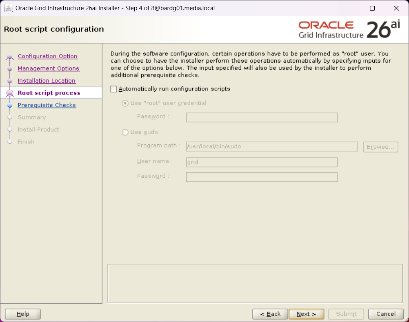Click the Submit button
409x322 pixels.
(x=346, y=314)
